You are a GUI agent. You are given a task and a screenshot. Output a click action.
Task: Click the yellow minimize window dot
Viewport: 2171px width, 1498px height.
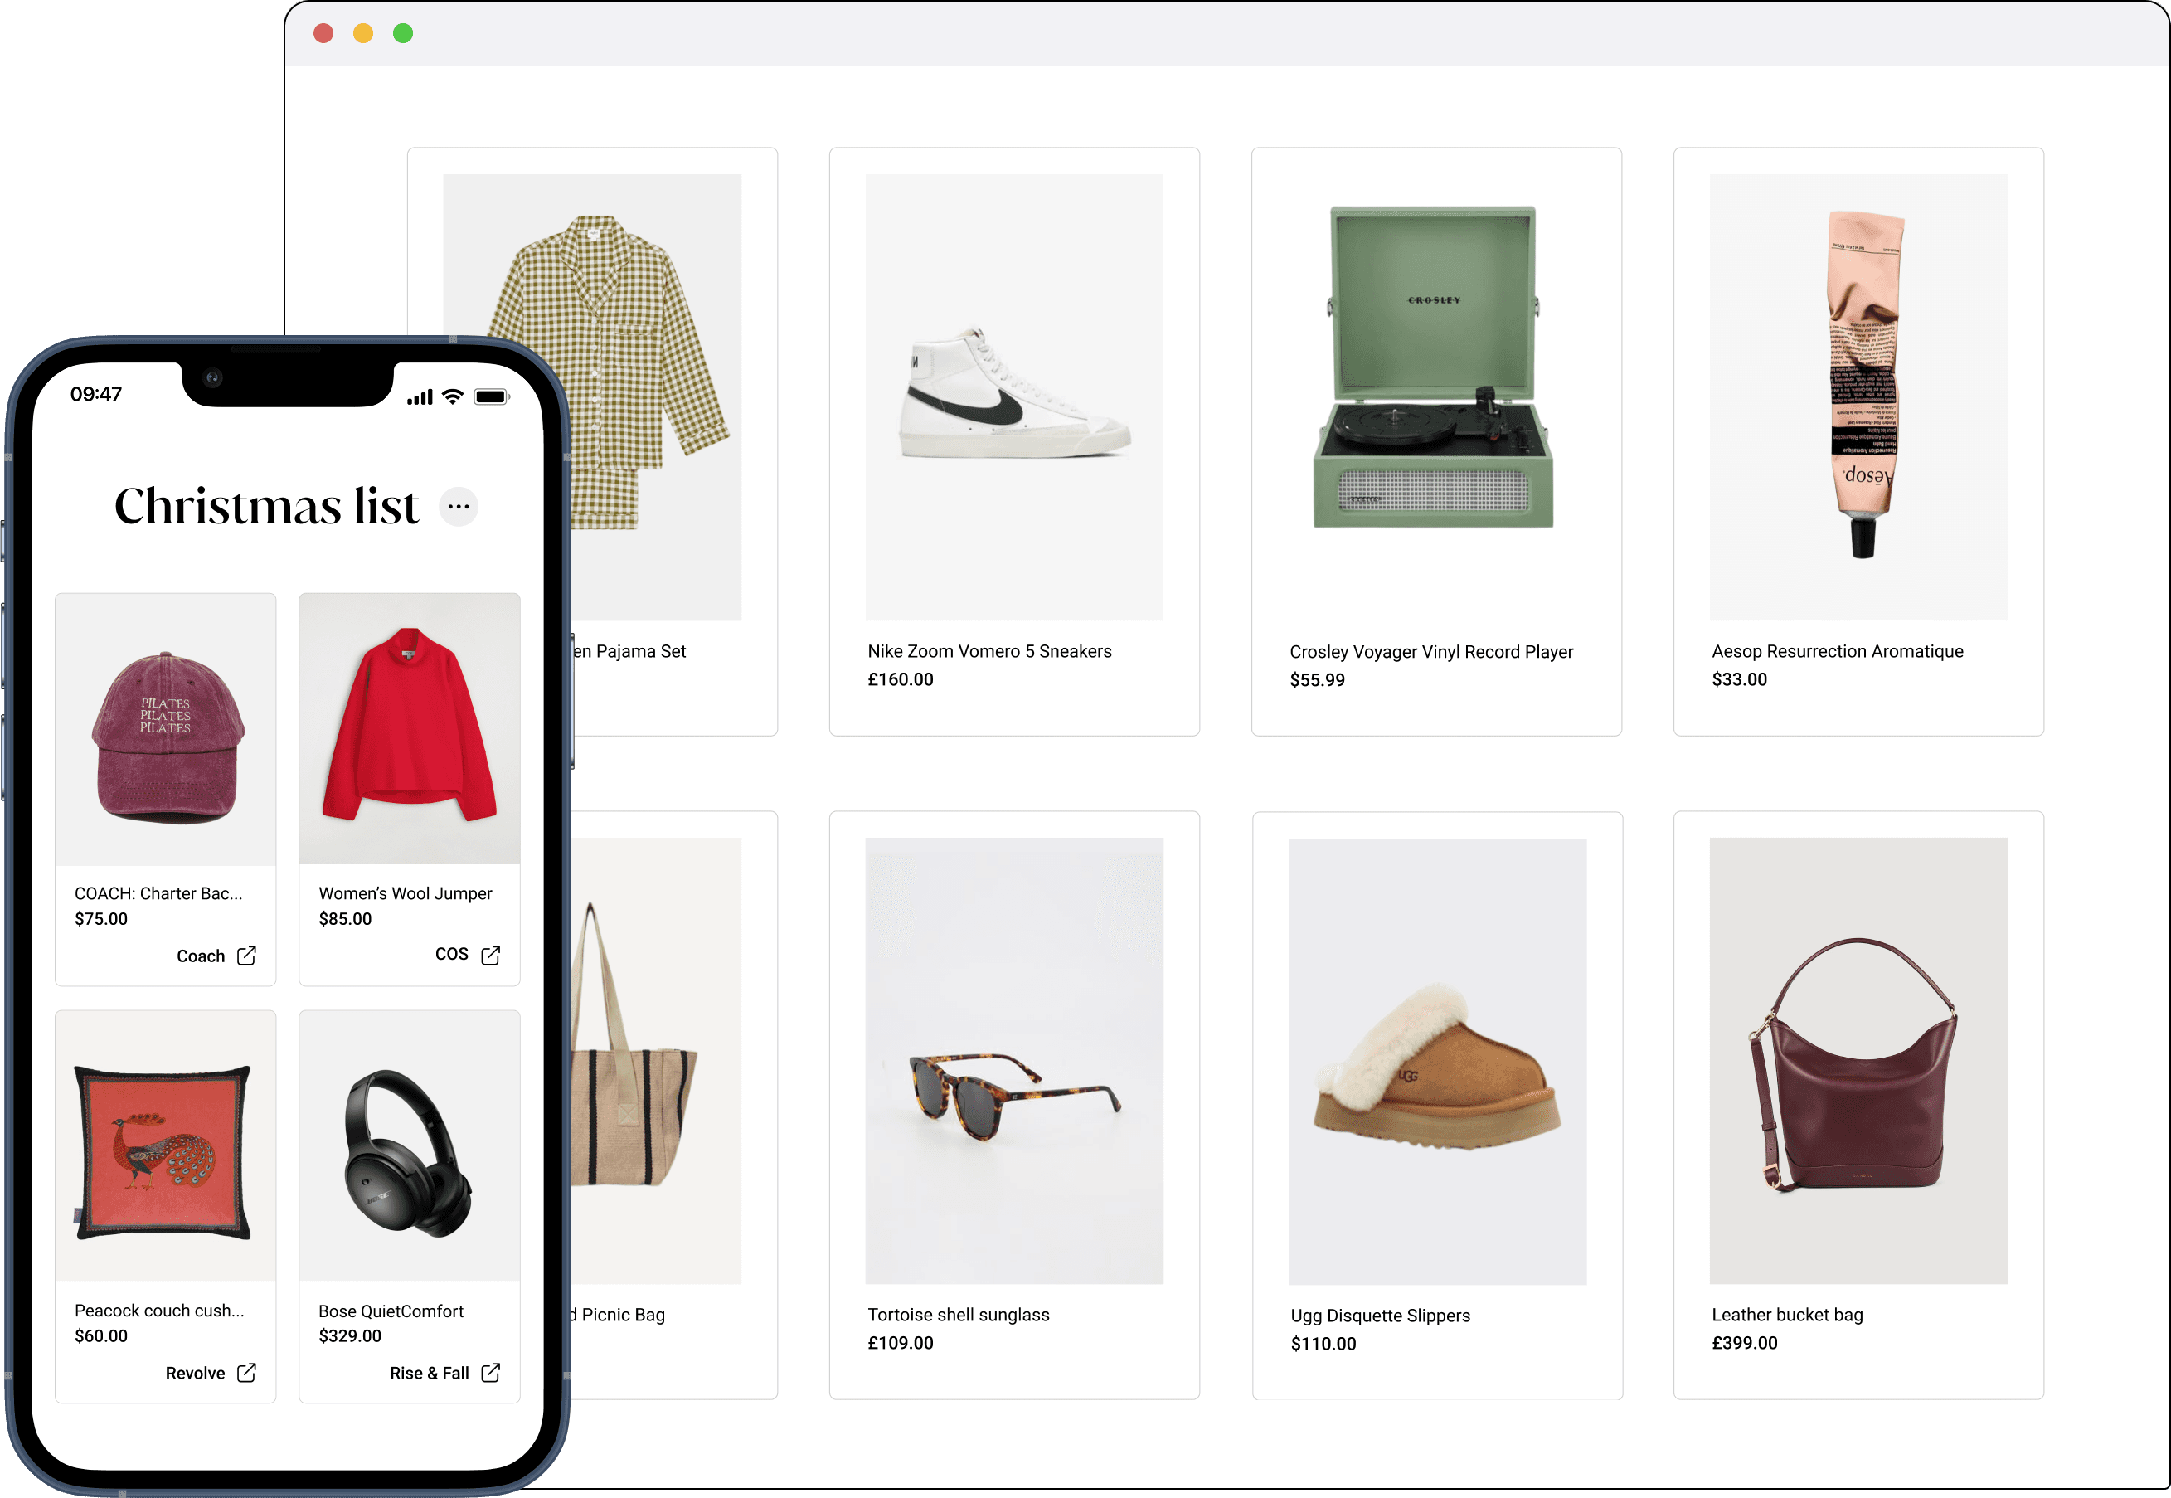coord(363,34)
